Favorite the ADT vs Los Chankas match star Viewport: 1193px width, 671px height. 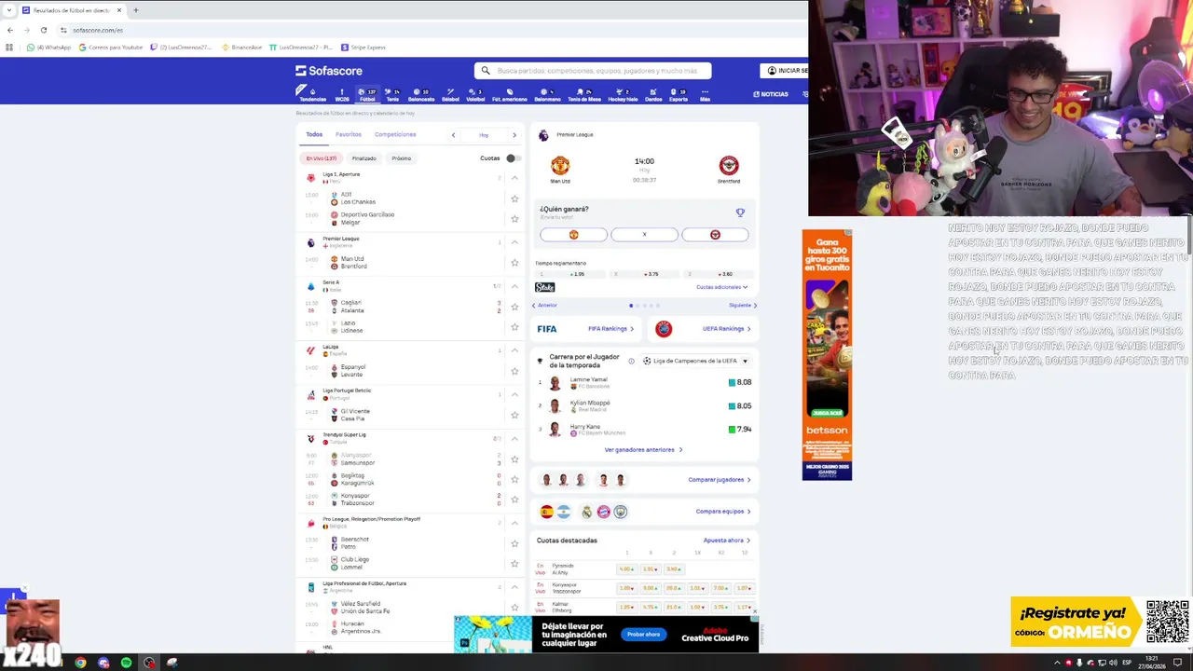[514, 199]
